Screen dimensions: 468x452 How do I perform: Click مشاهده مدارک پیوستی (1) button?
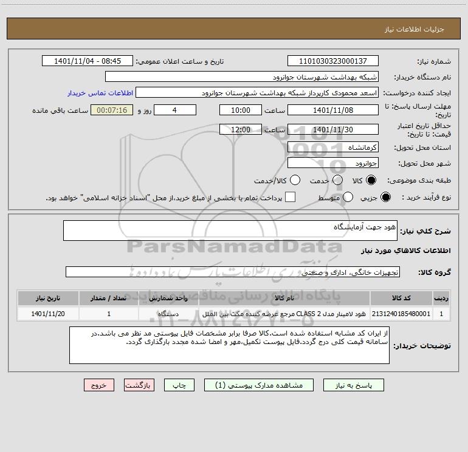(259, 385)
